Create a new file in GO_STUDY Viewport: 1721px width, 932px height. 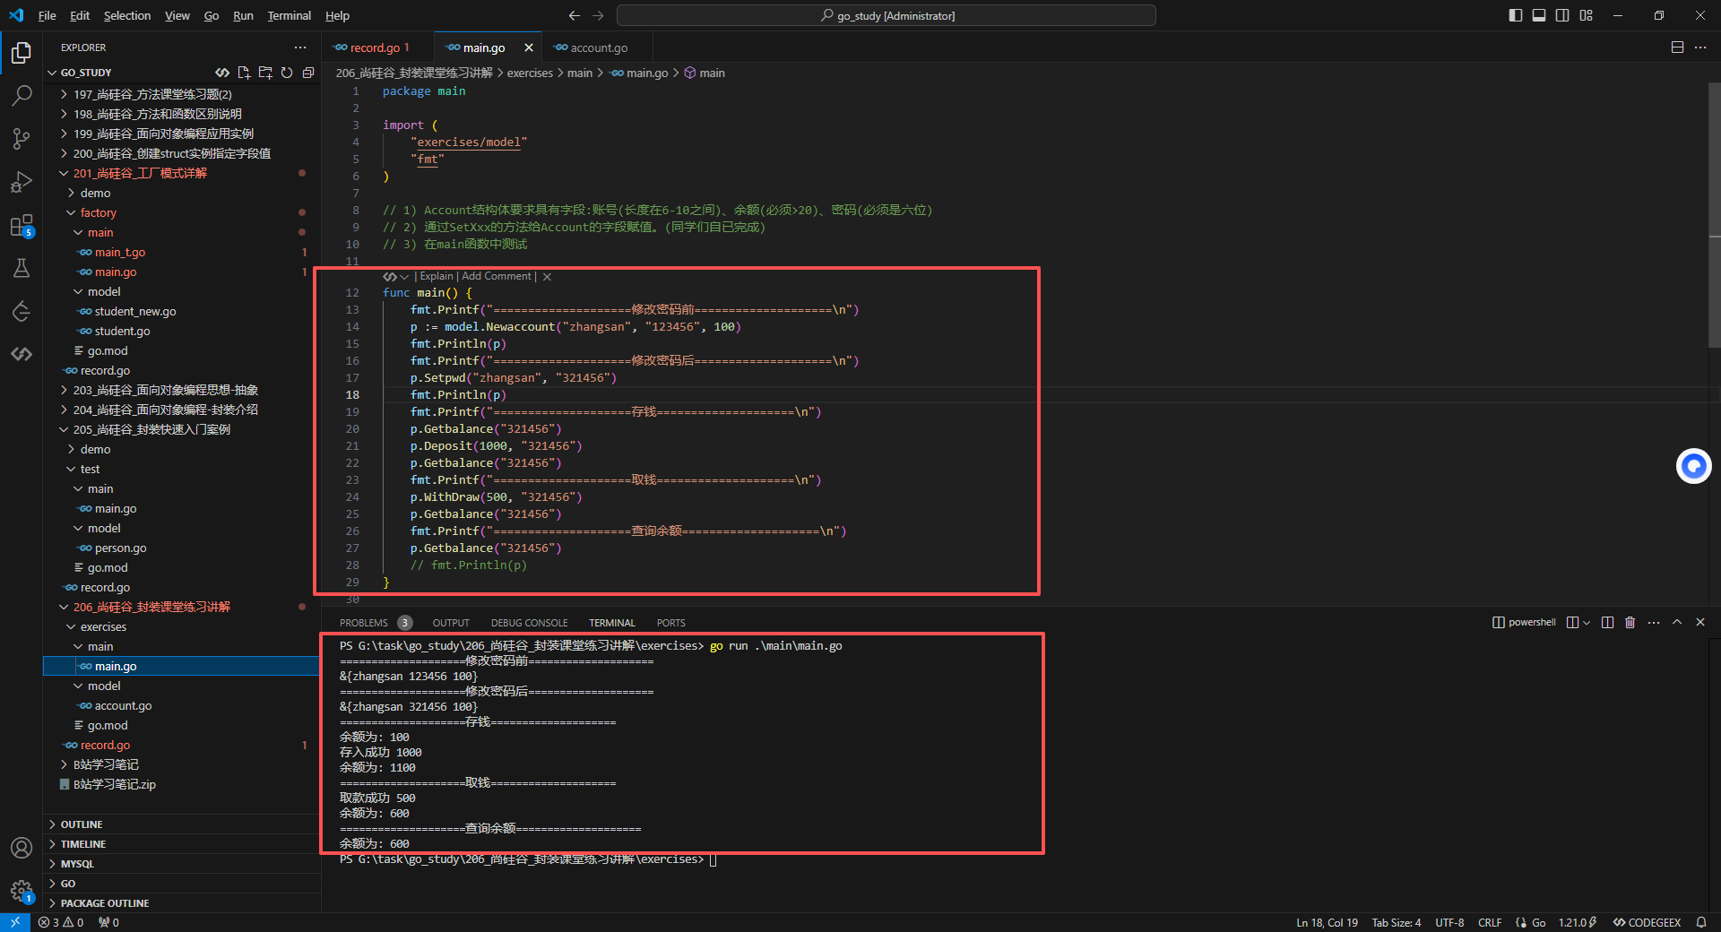(x=244, y=73)
